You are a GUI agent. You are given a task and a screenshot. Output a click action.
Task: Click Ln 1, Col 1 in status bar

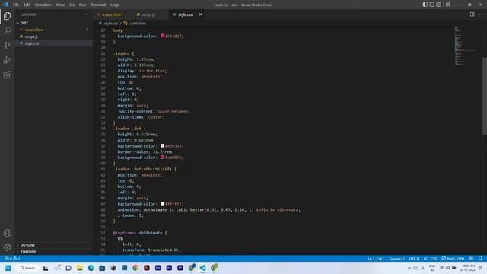[x=376, y=259]
